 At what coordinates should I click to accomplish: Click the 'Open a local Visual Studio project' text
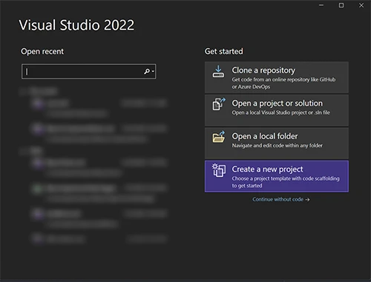click(281, 113)
